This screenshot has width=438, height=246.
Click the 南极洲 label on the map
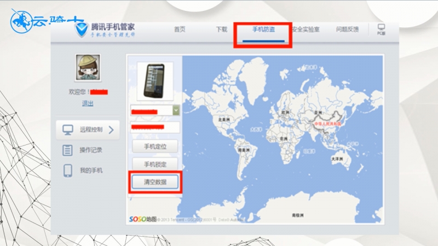pyautogui.click(x=298, y=215)
